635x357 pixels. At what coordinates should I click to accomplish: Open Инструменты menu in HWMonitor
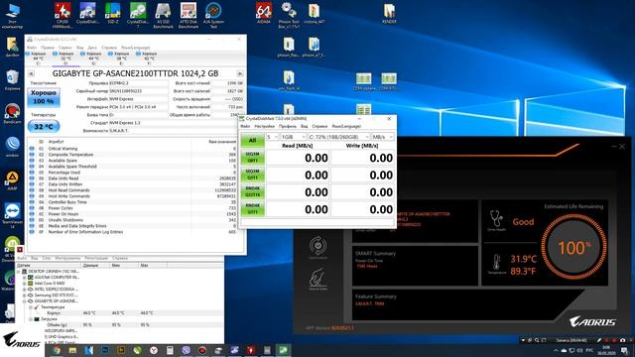(x=67, y=258)
